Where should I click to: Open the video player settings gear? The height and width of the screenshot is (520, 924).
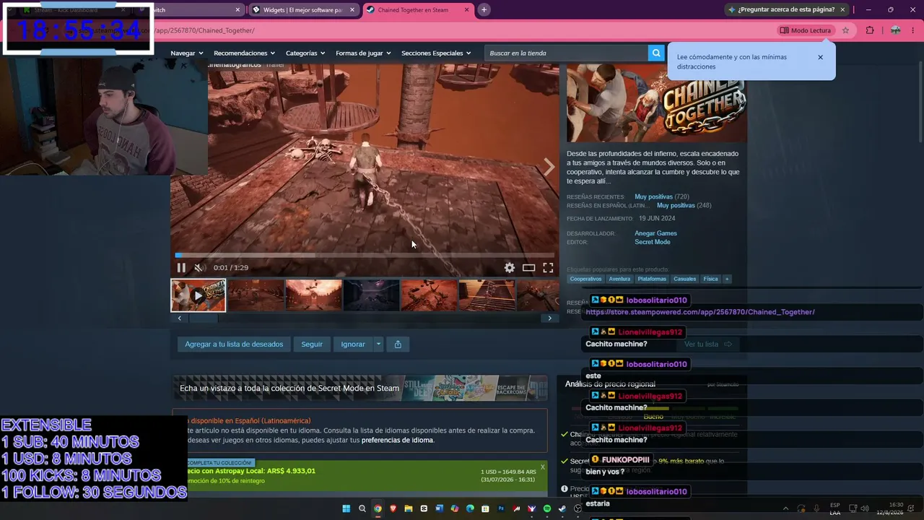[x=510, y=268]
